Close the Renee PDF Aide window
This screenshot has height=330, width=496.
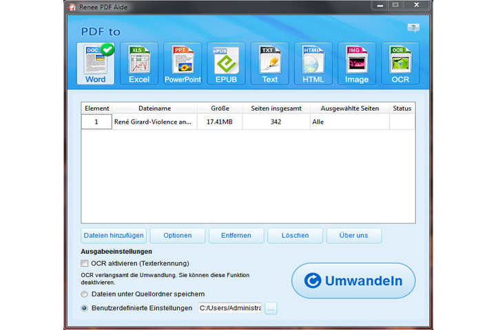pos(417,5)
